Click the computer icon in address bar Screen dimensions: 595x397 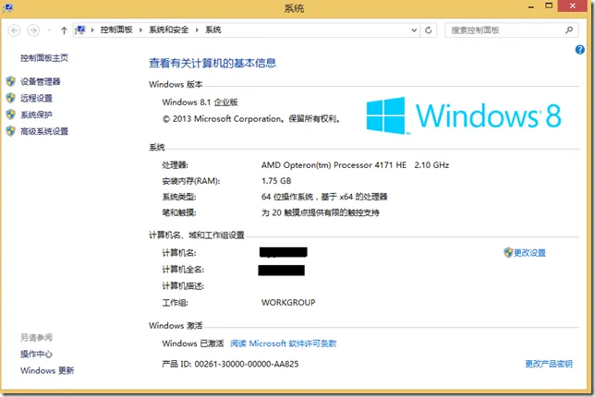tap(80, 30)
